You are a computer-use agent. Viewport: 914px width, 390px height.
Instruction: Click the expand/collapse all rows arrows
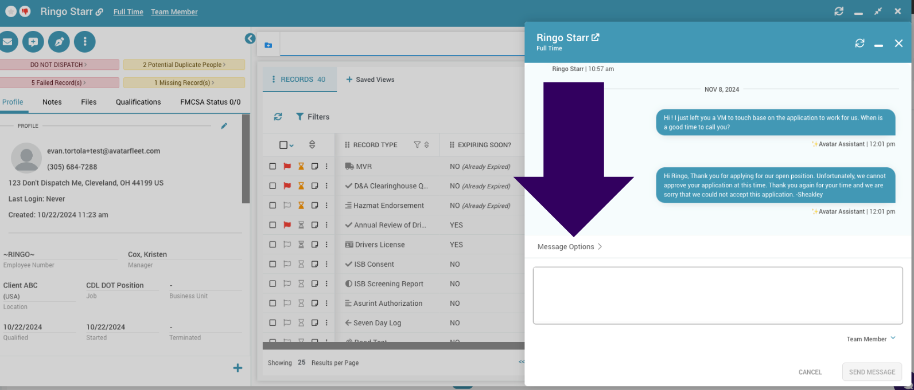point(312,145)
